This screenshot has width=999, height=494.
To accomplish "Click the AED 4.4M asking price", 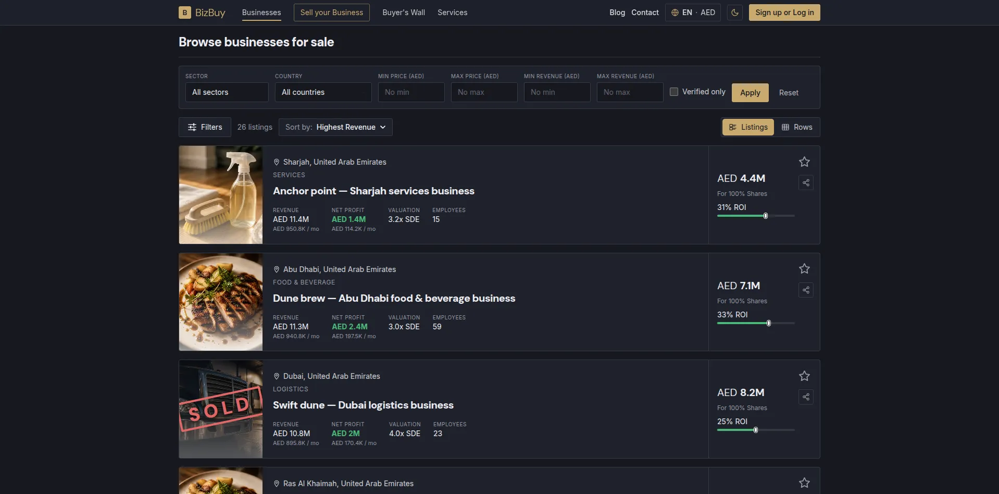I will pyautogui.click(x=741, y=178).
